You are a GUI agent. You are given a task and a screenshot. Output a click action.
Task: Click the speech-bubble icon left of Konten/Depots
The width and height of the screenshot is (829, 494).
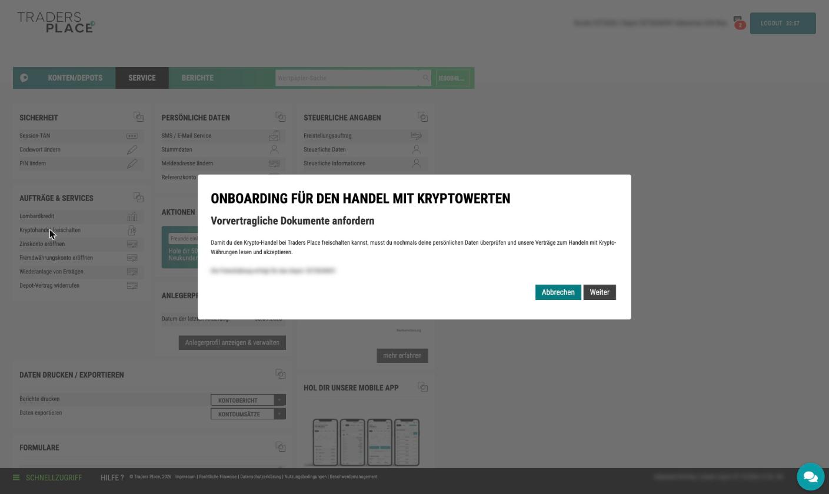point(24,78)
